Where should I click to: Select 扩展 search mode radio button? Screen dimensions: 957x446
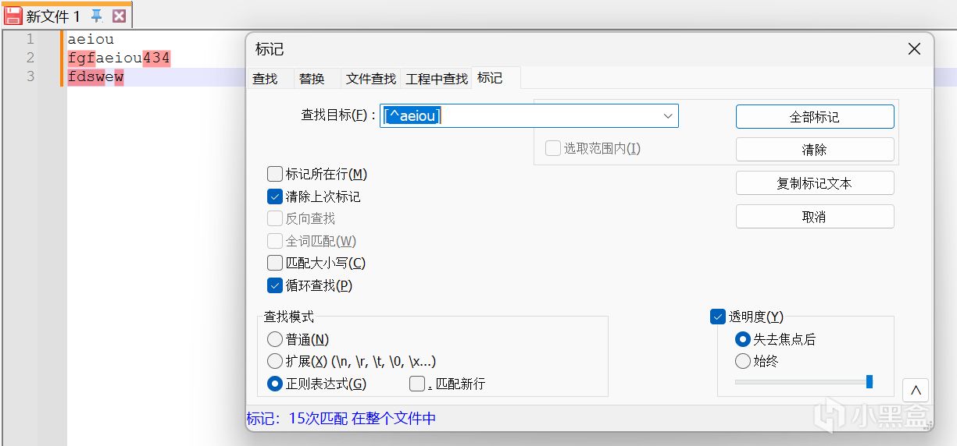point(275,361)
